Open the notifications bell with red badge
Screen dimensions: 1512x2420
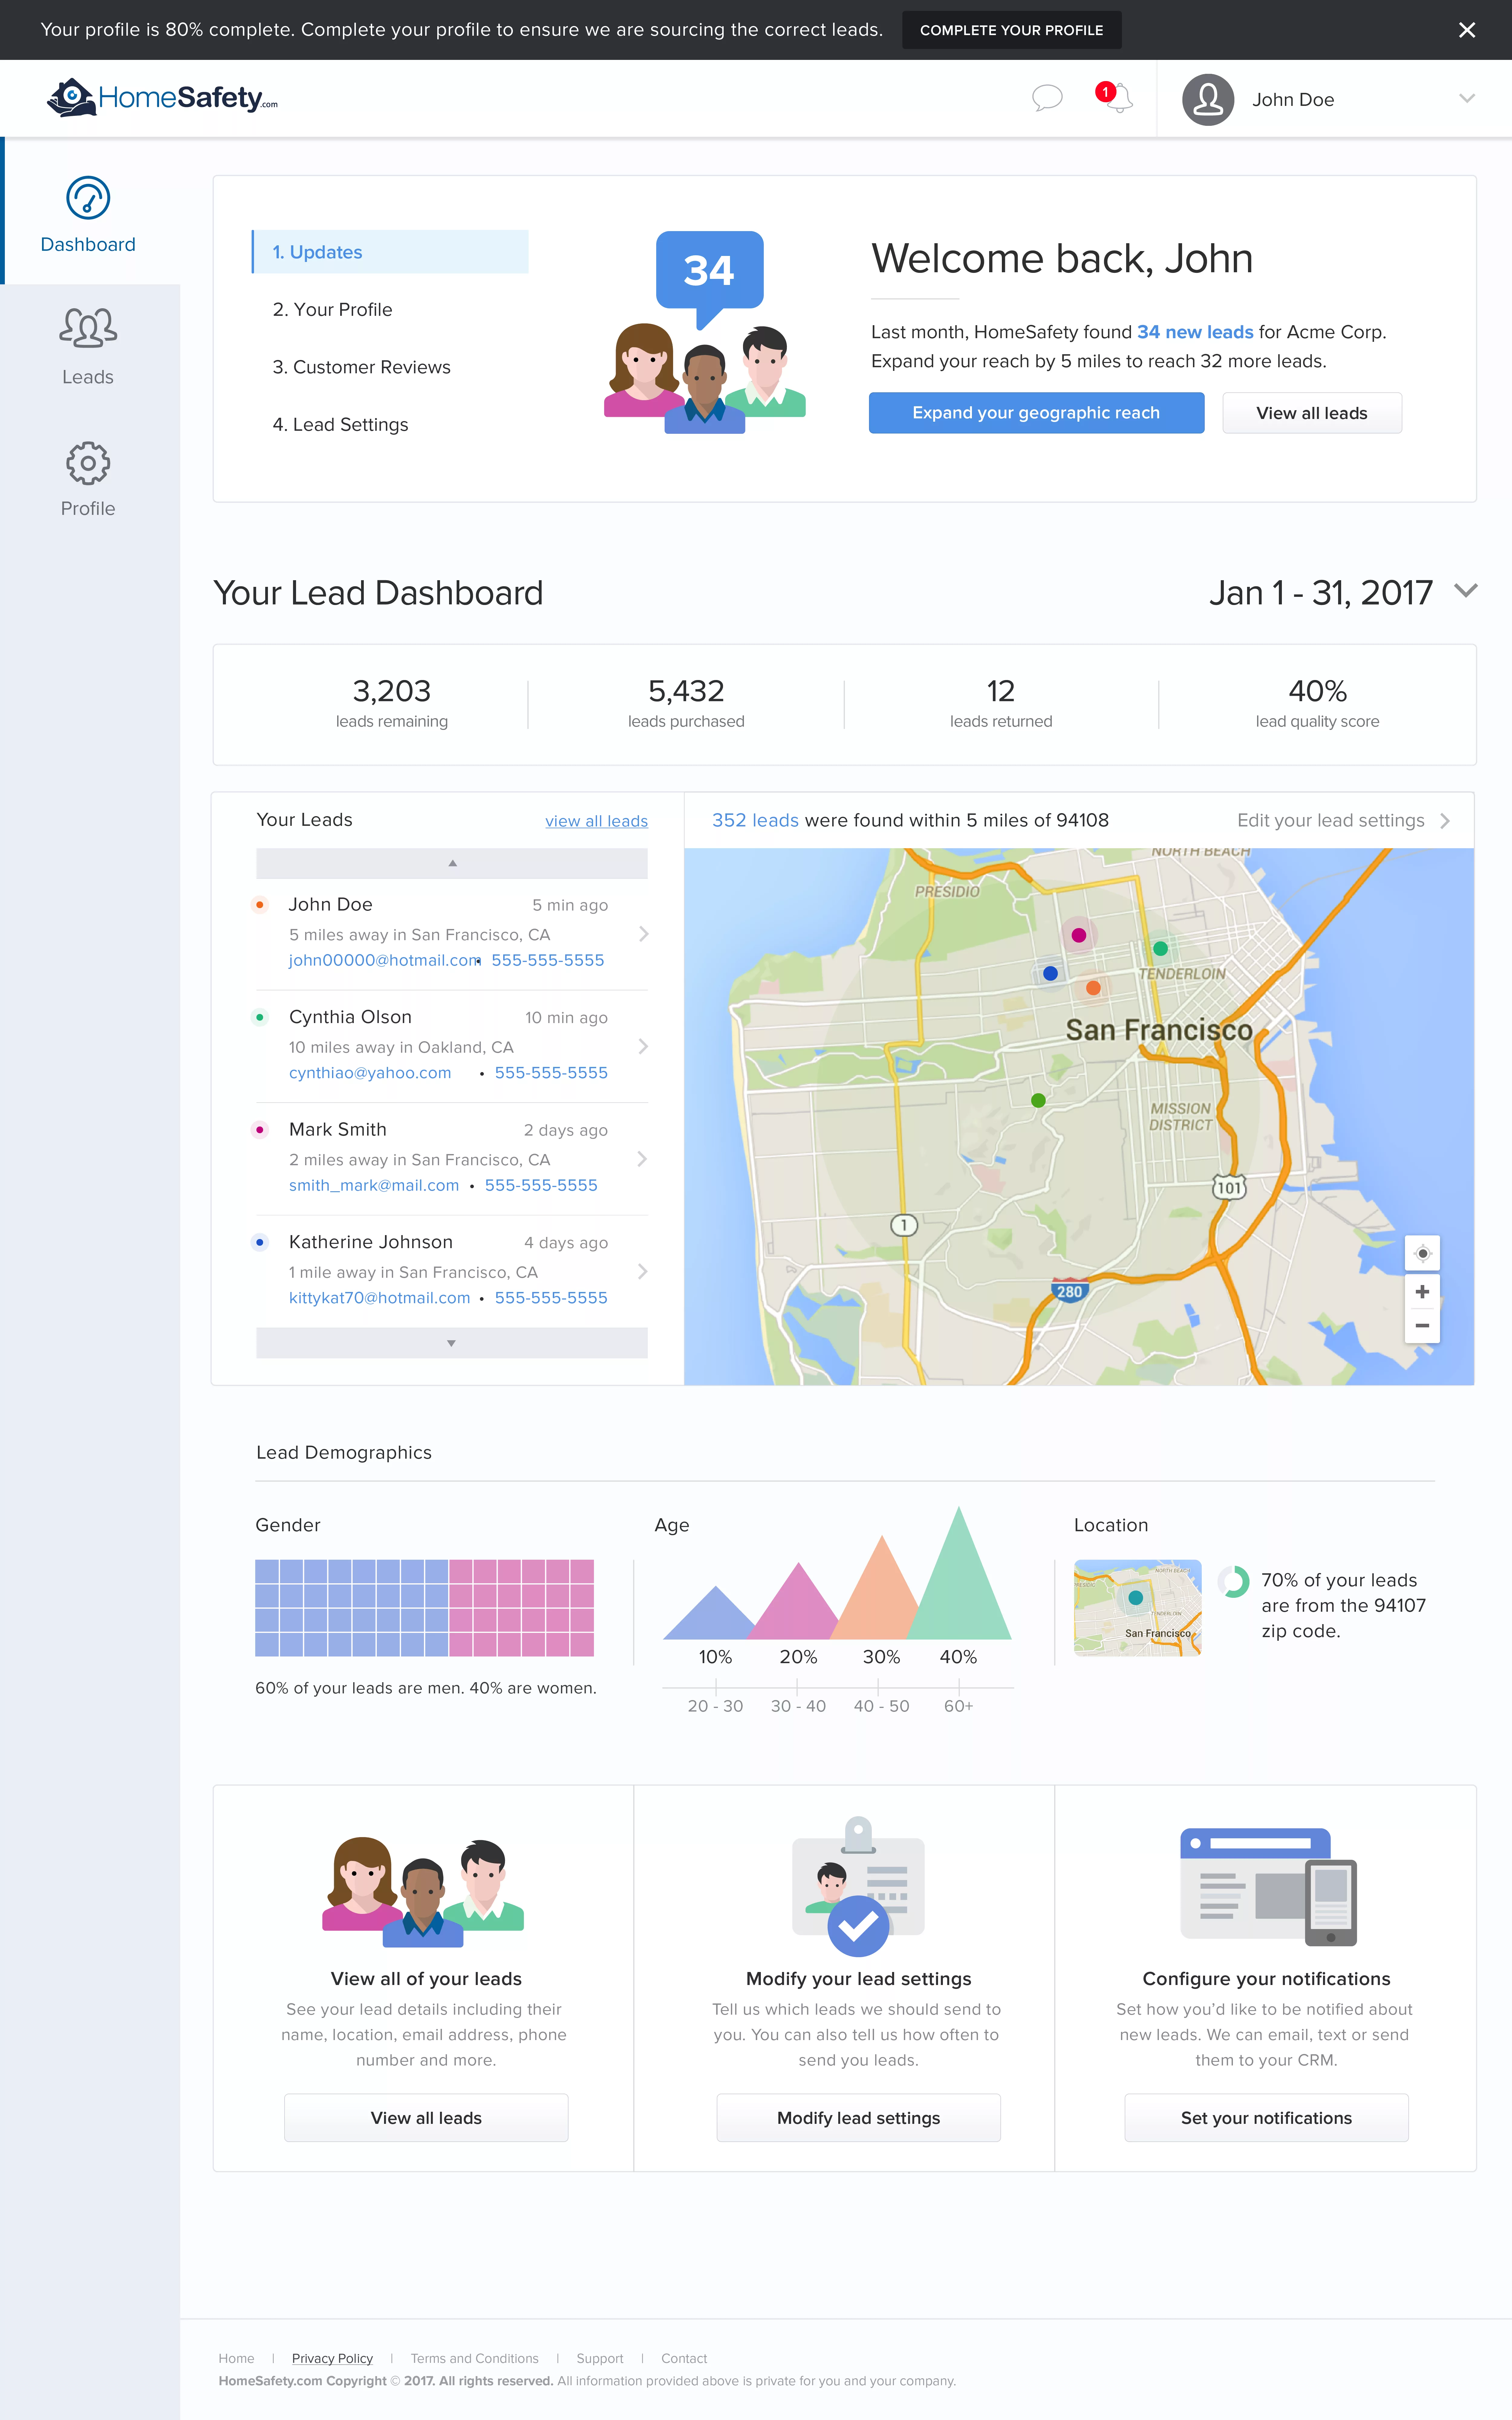tap(1114, 97)
